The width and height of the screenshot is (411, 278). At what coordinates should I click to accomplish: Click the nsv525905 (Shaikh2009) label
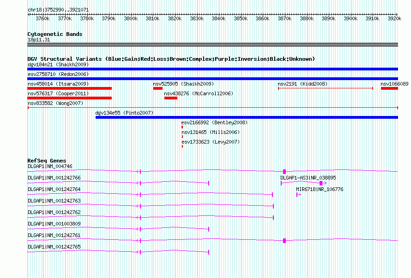click(x=183, y=84)
